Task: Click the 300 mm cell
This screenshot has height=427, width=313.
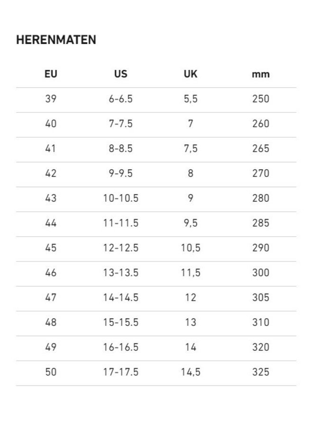Action: [260, 273]
